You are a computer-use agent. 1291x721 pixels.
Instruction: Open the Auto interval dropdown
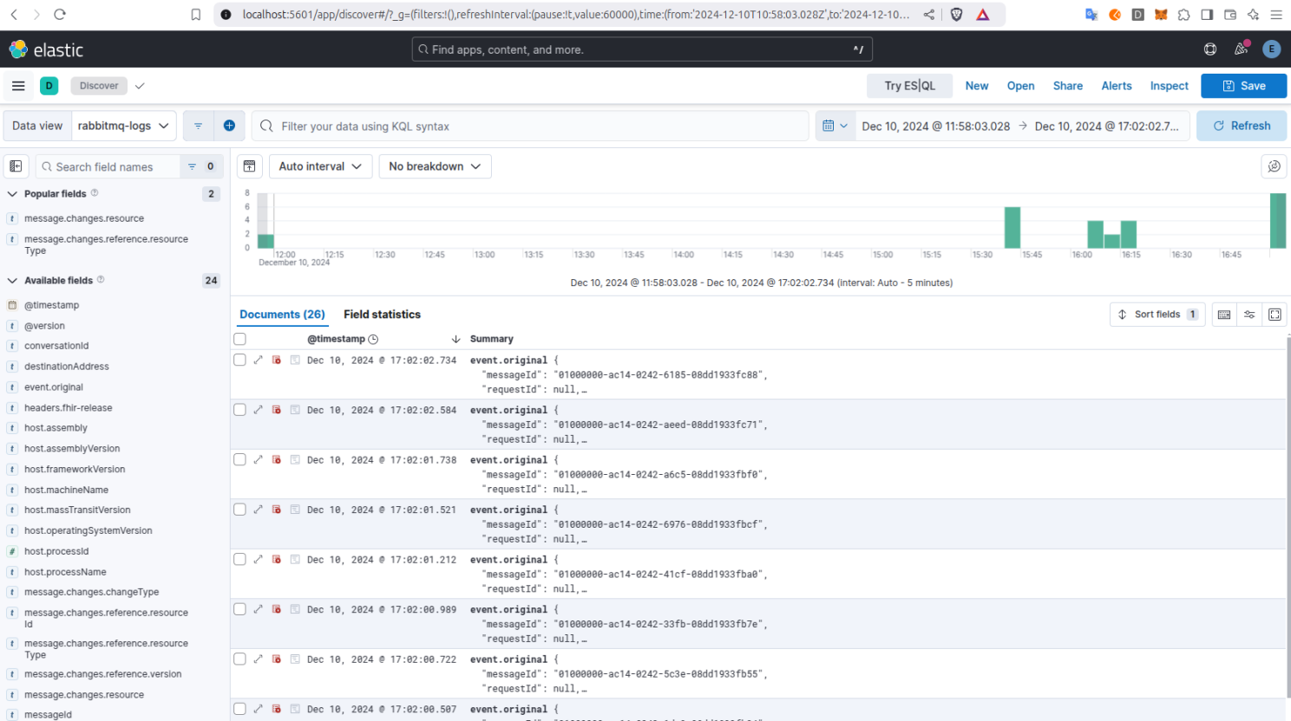pos(320,166)
